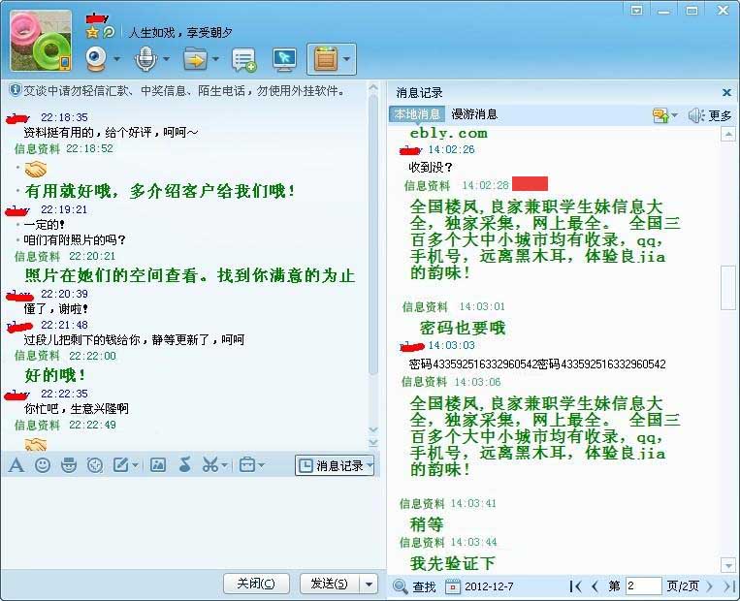The width and height of the screenshot is (740, 601).
Task: Create a discussion group with the chat-plus icon
Action: pyautogui.click(x=243, y=60)
